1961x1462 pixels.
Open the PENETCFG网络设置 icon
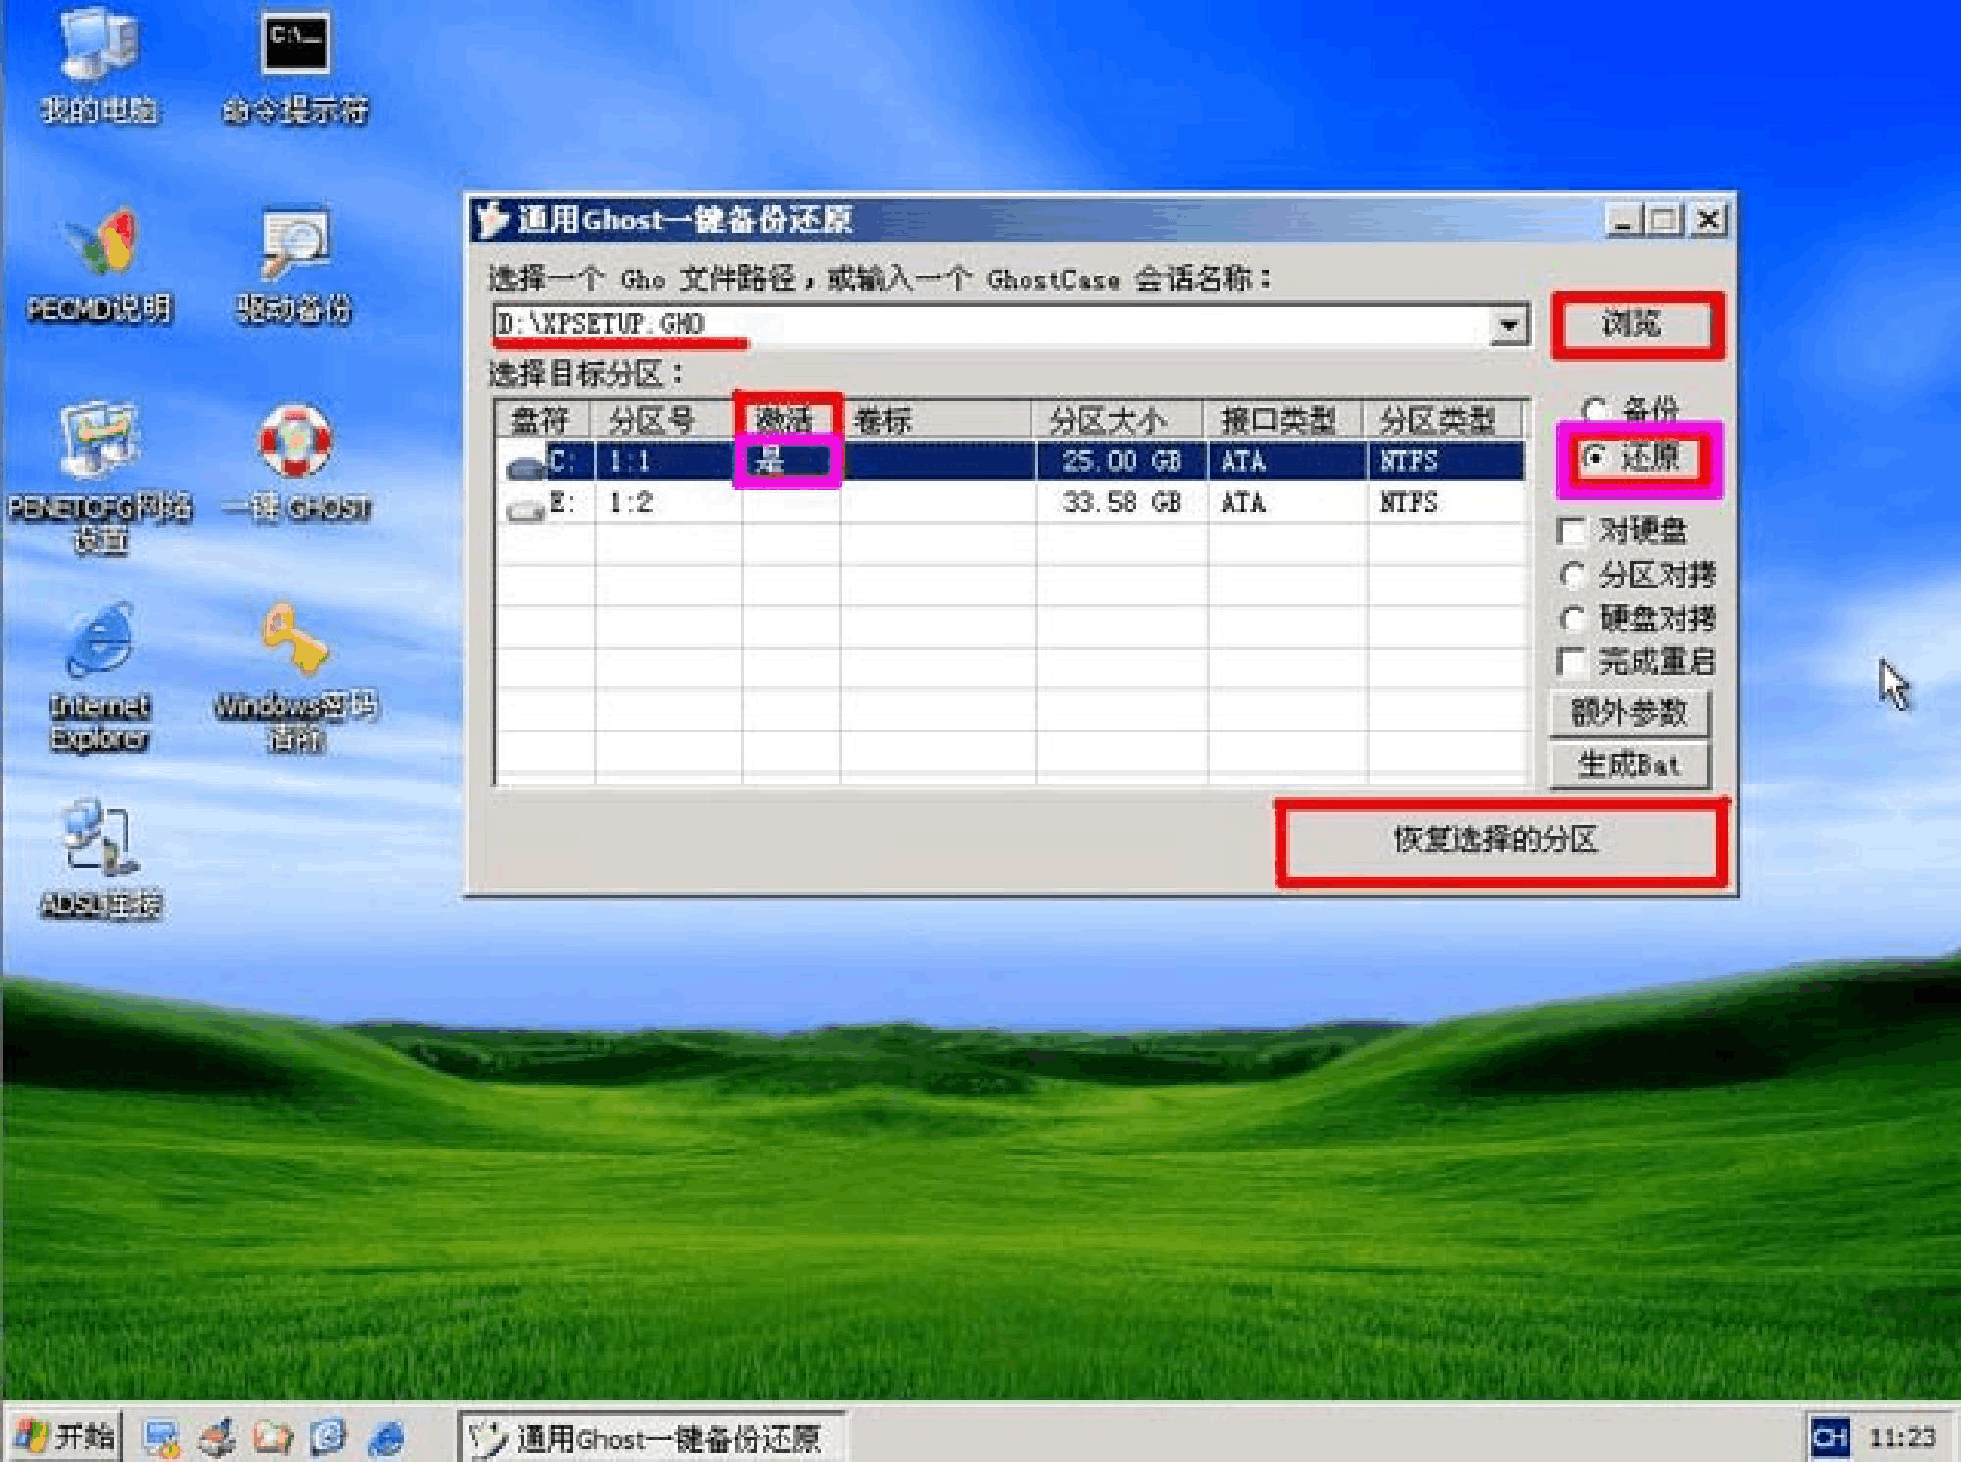pos(99,443)
